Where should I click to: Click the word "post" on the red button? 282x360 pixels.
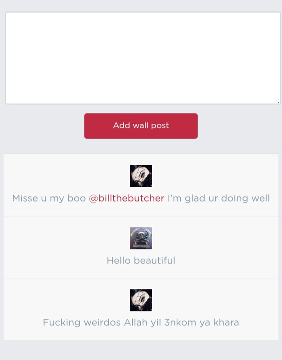tap(160, 126)
